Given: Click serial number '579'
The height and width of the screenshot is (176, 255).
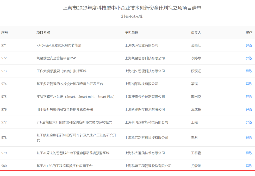Looking at the screenshot, I should click(4, 153).
